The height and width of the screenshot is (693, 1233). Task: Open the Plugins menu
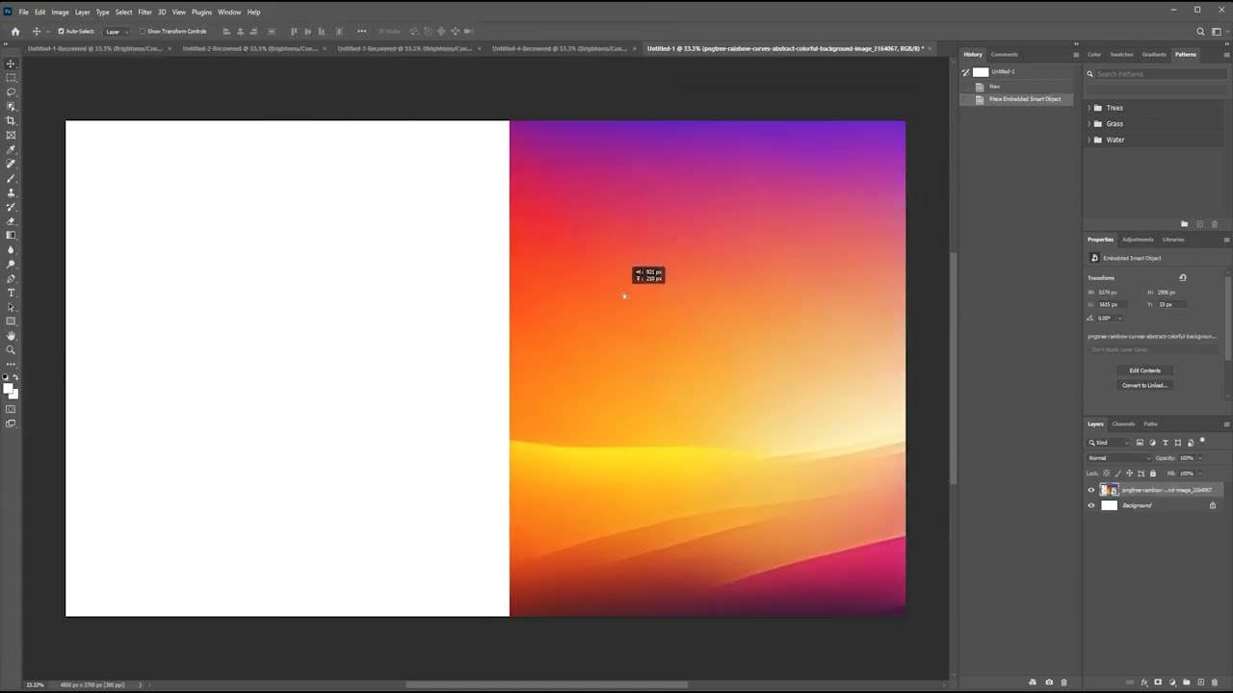pyautogui.click(x=201, y=13)
